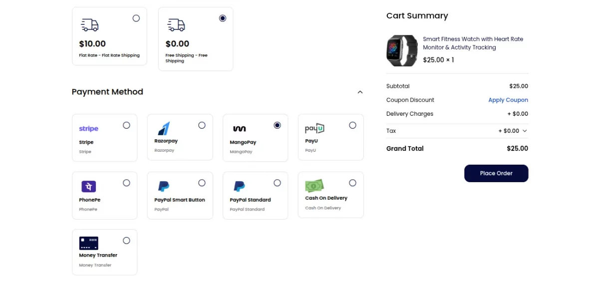Choose Stripe payment radio button
This screenshot has height=285, width=599.
pos(126,125)
